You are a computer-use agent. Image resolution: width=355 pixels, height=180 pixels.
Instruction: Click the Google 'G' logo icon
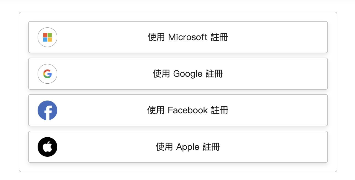click(47, 74)
